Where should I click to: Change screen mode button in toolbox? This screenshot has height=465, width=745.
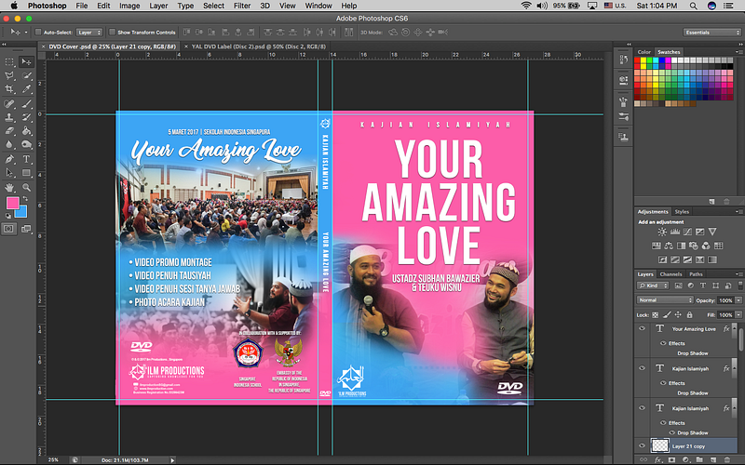pos(27,229)
